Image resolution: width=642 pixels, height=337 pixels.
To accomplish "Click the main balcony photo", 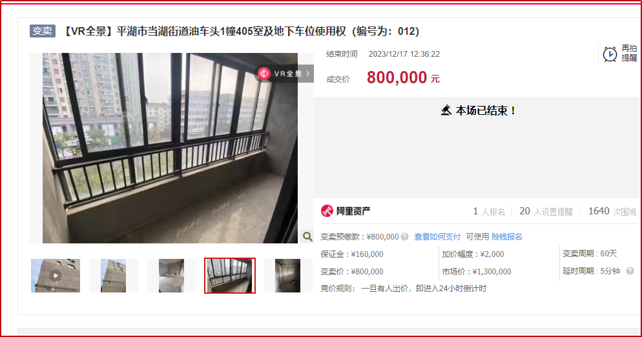I will 171,148.
